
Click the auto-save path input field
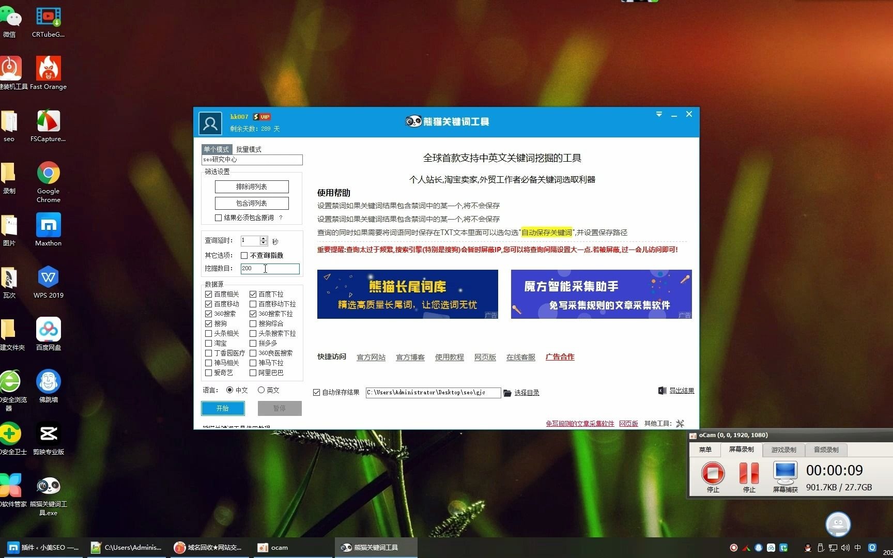point(433,393)
